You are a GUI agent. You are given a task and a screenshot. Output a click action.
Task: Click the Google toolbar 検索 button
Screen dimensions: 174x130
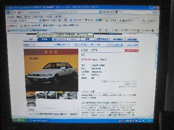point(46,20)
